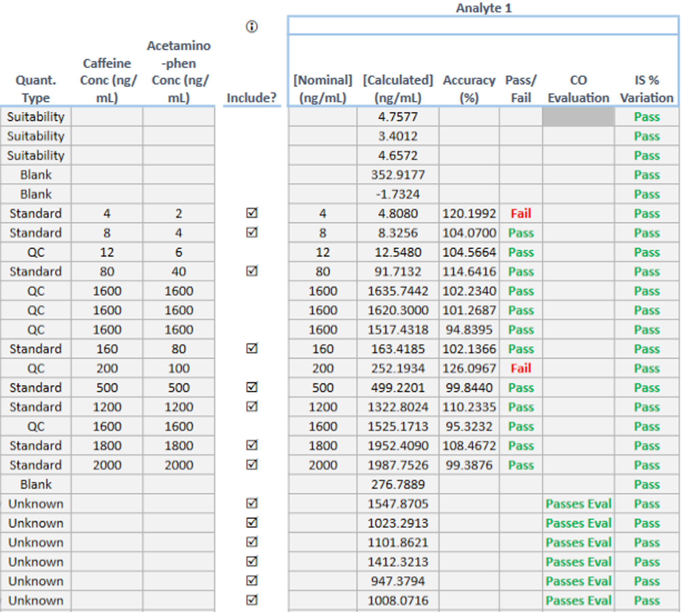
Task: Click the empty Analyte 1 name field
Action: (x=483, y=26)
